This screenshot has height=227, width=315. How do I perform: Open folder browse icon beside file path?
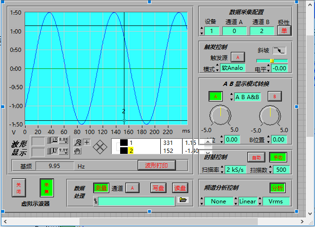[x=183, y=201]
